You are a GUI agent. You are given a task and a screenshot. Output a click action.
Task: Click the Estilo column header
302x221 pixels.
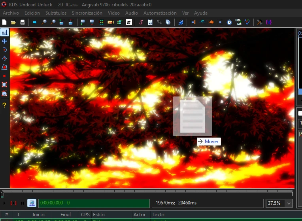[99, 215]
